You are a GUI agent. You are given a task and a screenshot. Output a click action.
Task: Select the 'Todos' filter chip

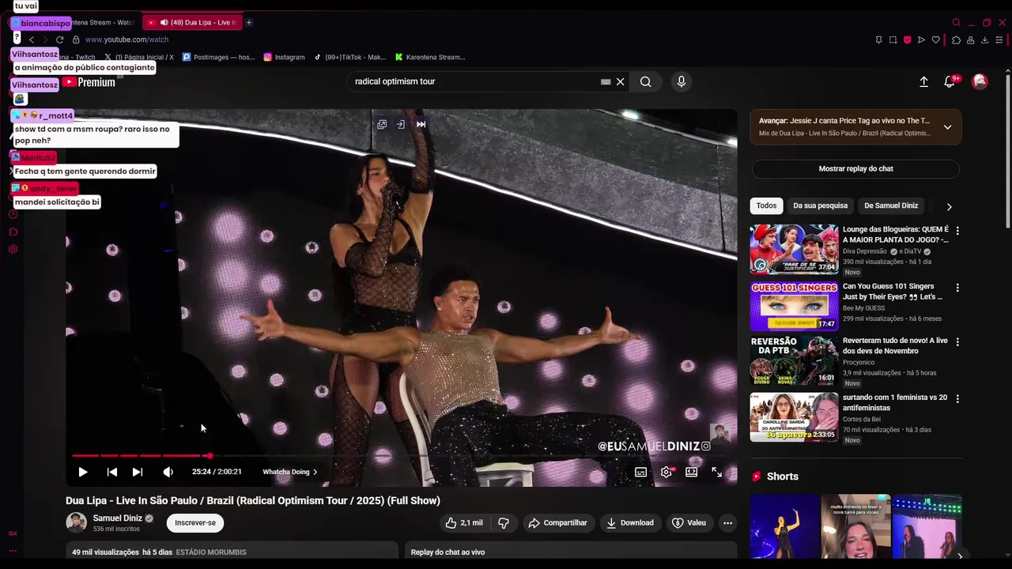coord(766,205)
